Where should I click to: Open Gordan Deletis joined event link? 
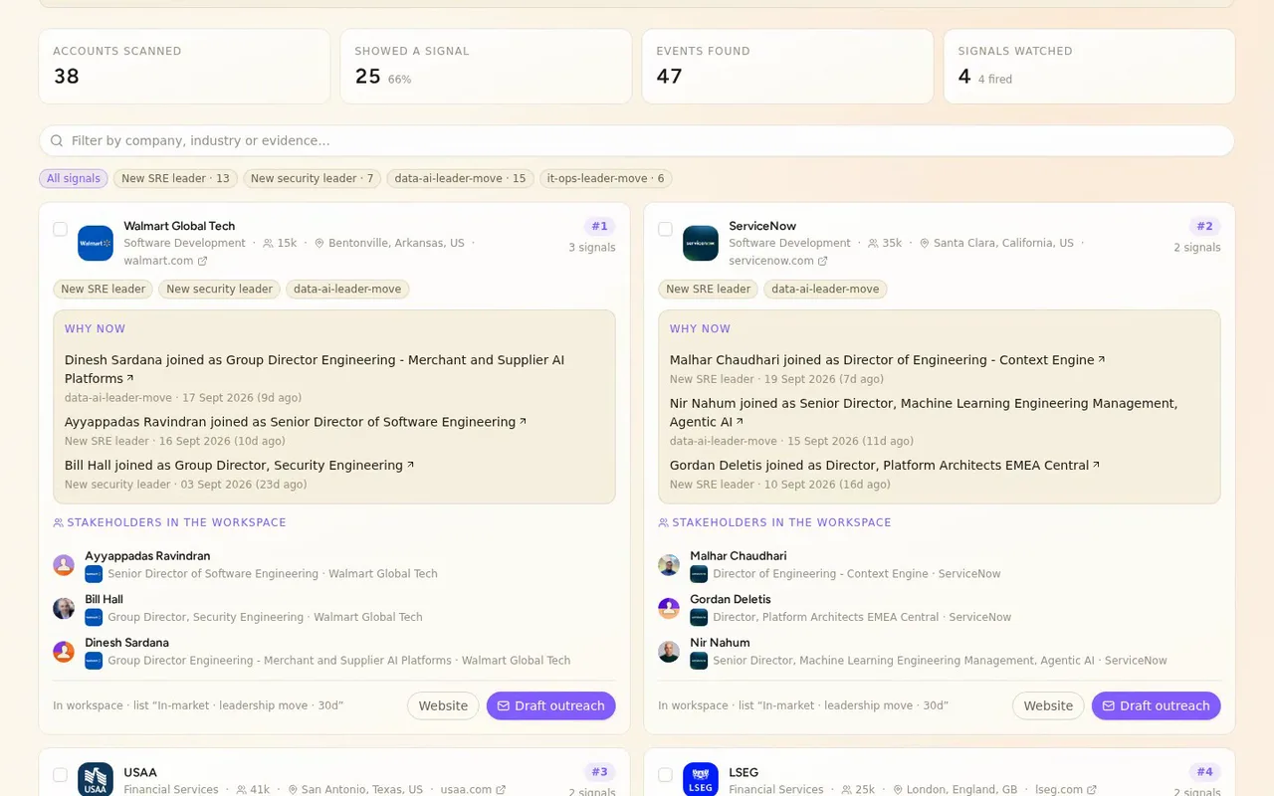885,465
